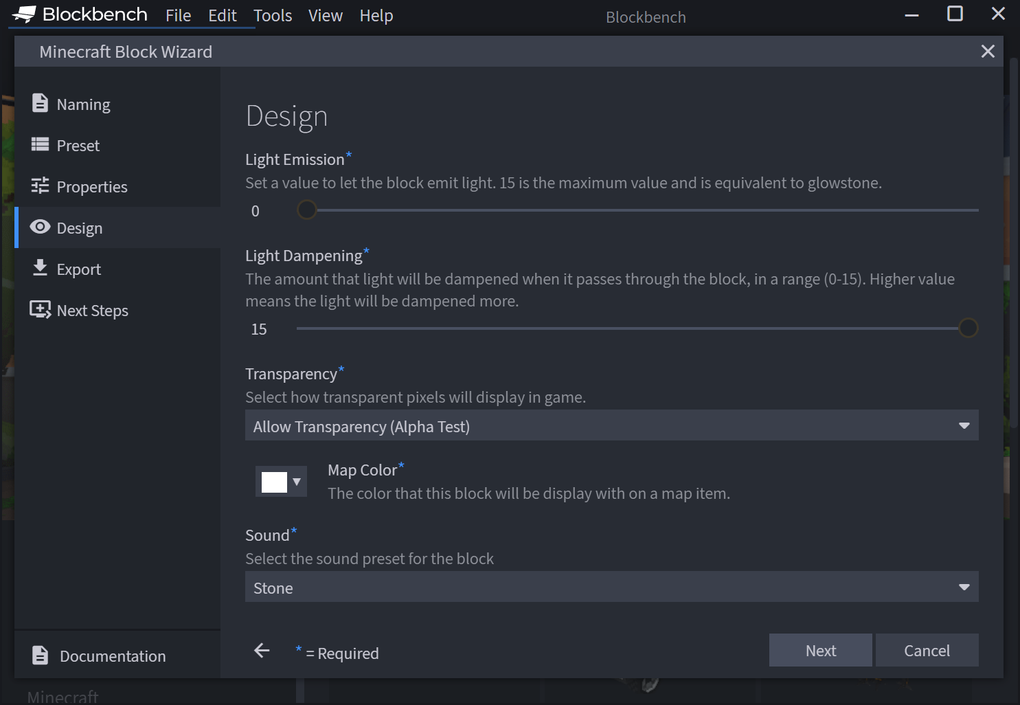This screenshot has height=705, width=1020.
Task: Go to the Properties step
Action: (x=117, y=186)
